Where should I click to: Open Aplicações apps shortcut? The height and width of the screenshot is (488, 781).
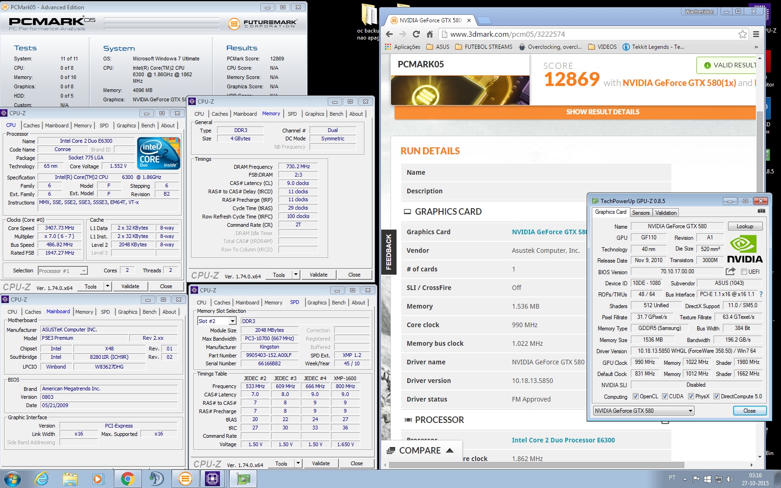coord(403,47)
